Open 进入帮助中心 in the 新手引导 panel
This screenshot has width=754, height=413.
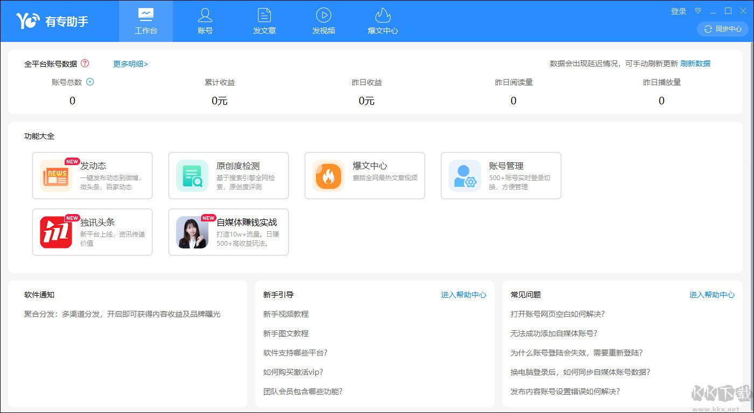point(463,295)
